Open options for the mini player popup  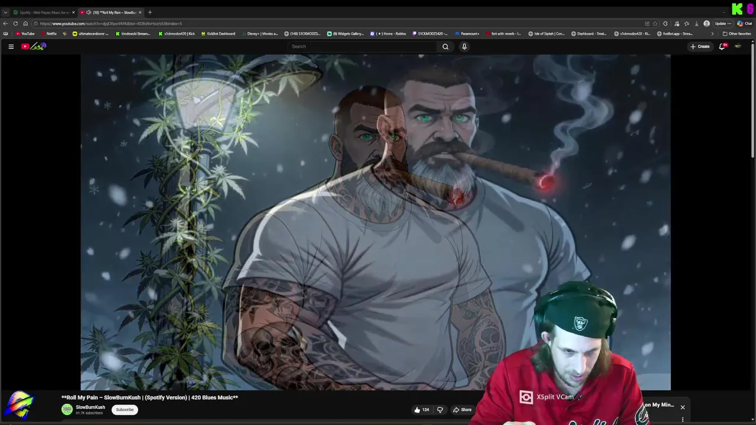click(x=683, y=420)
